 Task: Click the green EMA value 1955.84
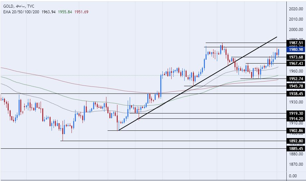click(x=67, y=12)
